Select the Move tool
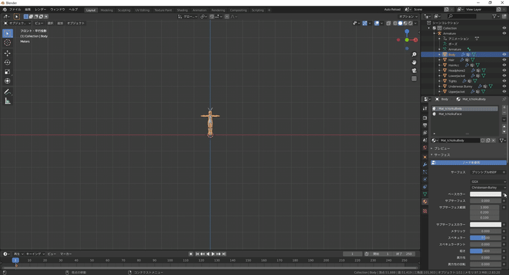The width and height of the screenshot is (509, 275). [x=8, y=53]
